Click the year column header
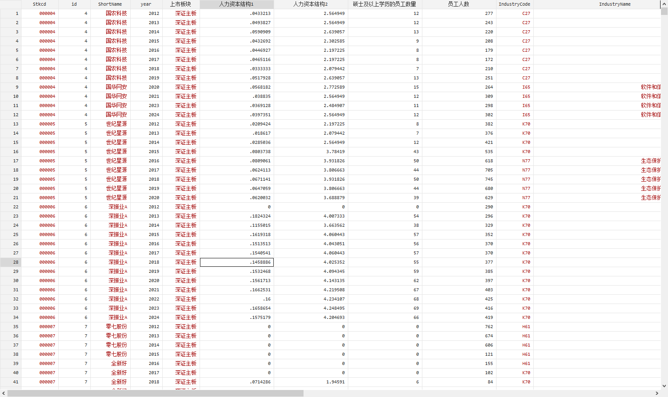Viewport: 668px width, 397px height. pos(146,4)
